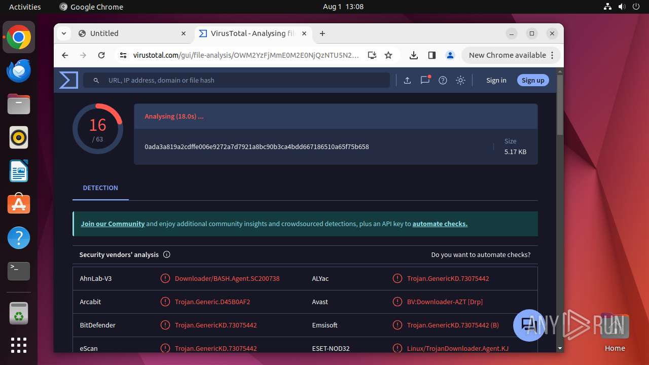Bookmark this page with star icon
The width and height of the screenshot is (649, 365).
[x=388, y=55]
